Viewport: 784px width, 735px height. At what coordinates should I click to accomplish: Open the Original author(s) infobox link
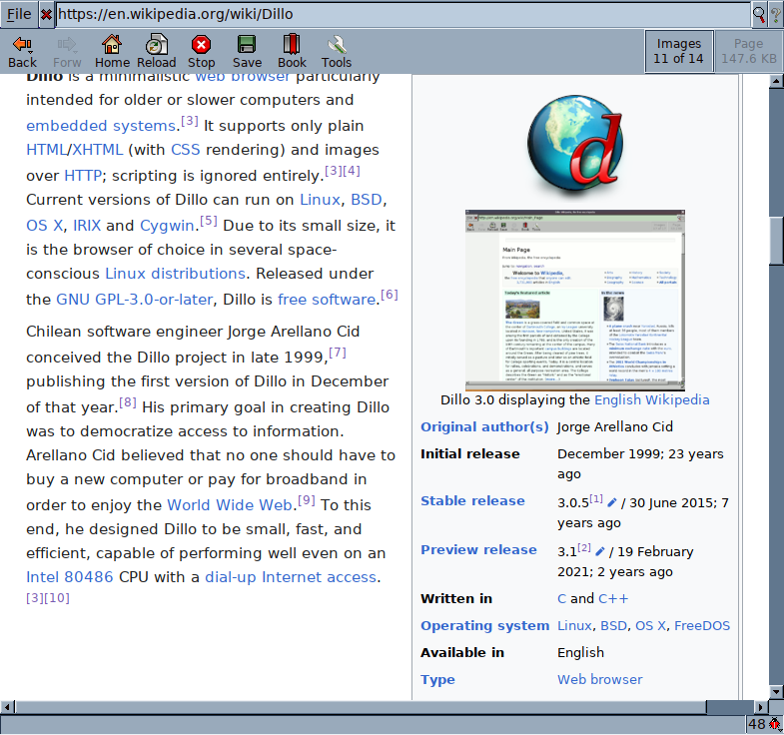(484, 427)
